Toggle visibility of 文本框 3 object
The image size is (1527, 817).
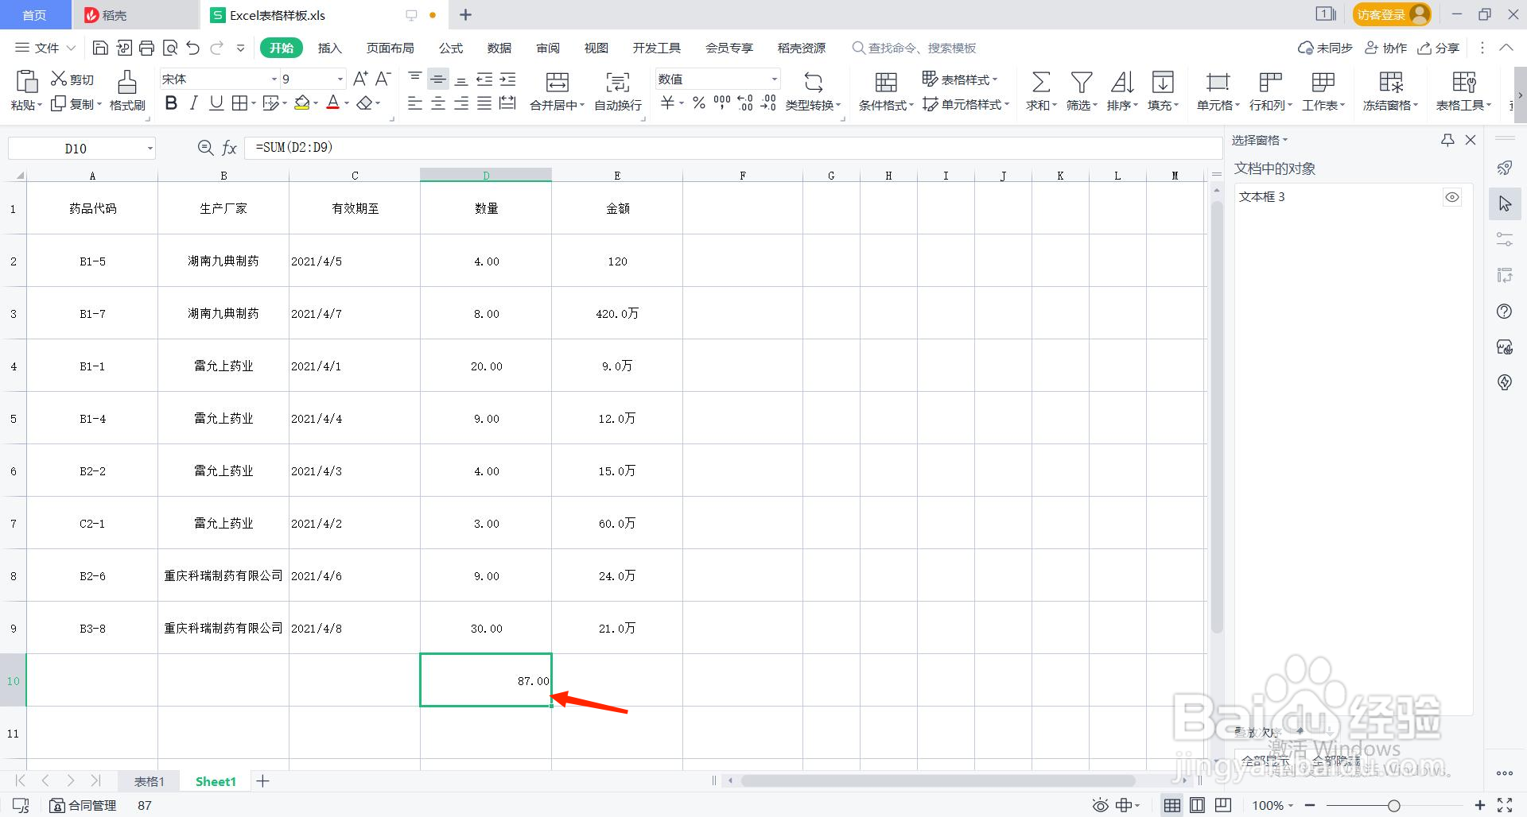click(x=1452, y=197)
